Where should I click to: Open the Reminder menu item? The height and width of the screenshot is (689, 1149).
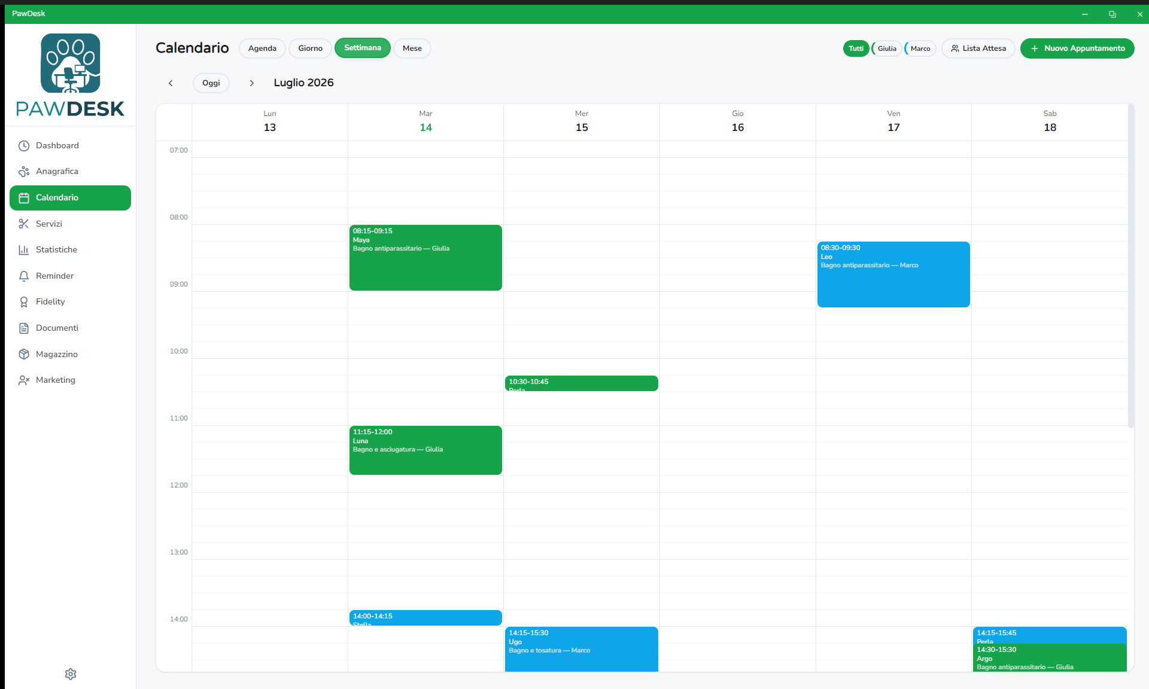point(71,276)
